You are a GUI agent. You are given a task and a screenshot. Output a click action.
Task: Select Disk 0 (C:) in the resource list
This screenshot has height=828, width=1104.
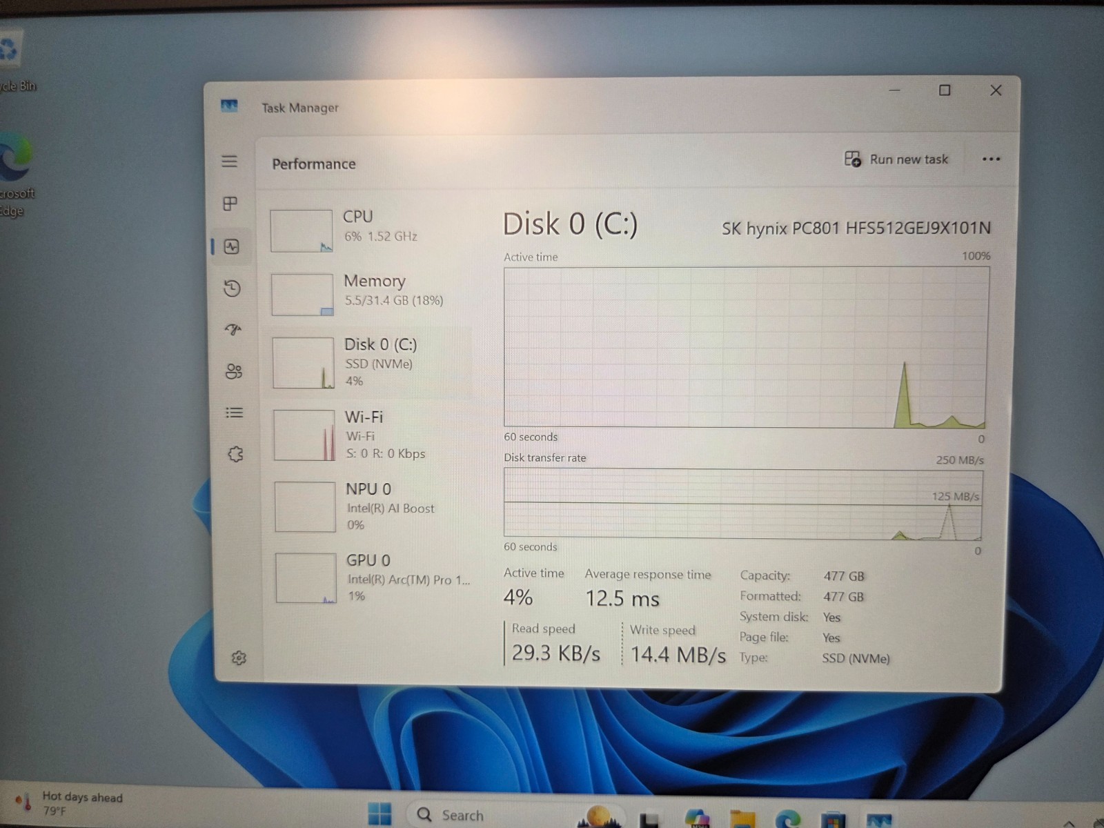click(371, 363)
